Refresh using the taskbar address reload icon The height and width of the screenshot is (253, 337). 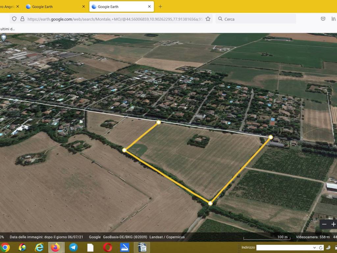point(321,248)
